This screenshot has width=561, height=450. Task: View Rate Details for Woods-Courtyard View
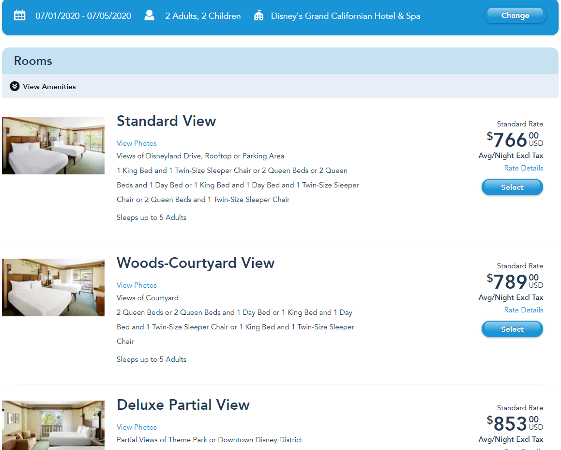pyautogui.click(x=523, y=310)
